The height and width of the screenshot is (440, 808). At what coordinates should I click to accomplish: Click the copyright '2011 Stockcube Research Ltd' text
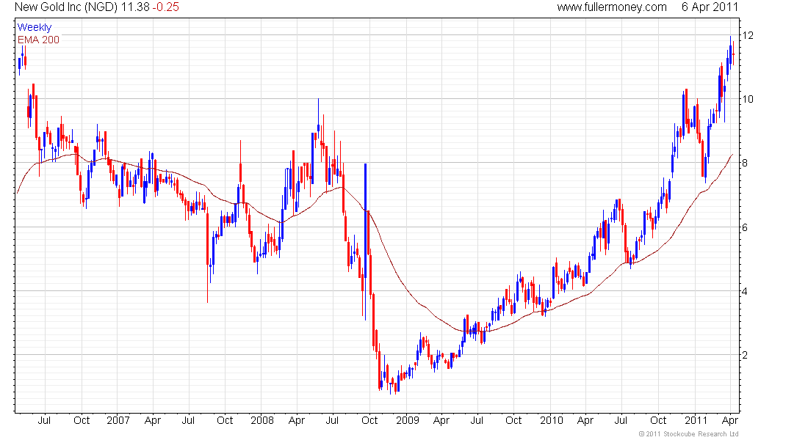click(688, 434)
